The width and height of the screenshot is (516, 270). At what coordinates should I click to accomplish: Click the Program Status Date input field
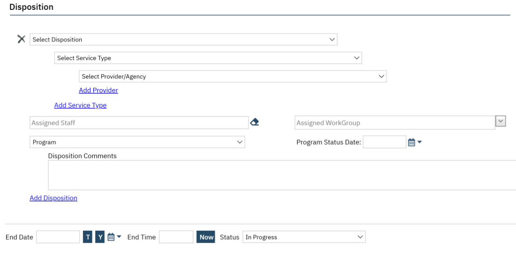click(384, 142)
